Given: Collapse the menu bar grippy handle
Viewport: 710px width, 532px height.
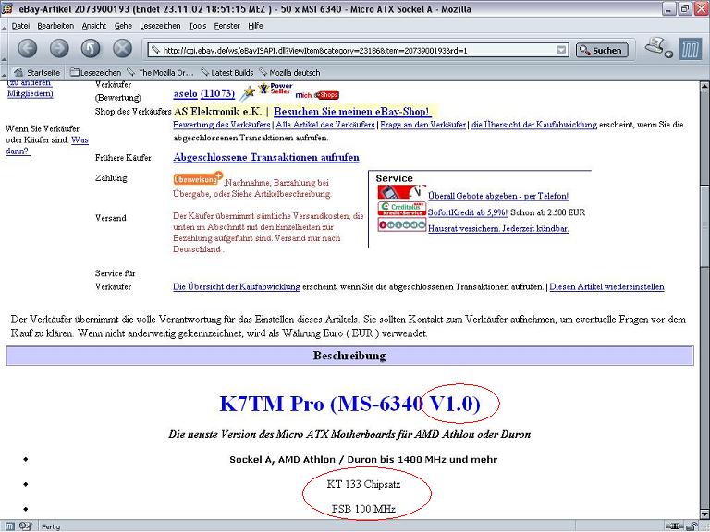Looking at the screenshot, I should tap(4, 26).
